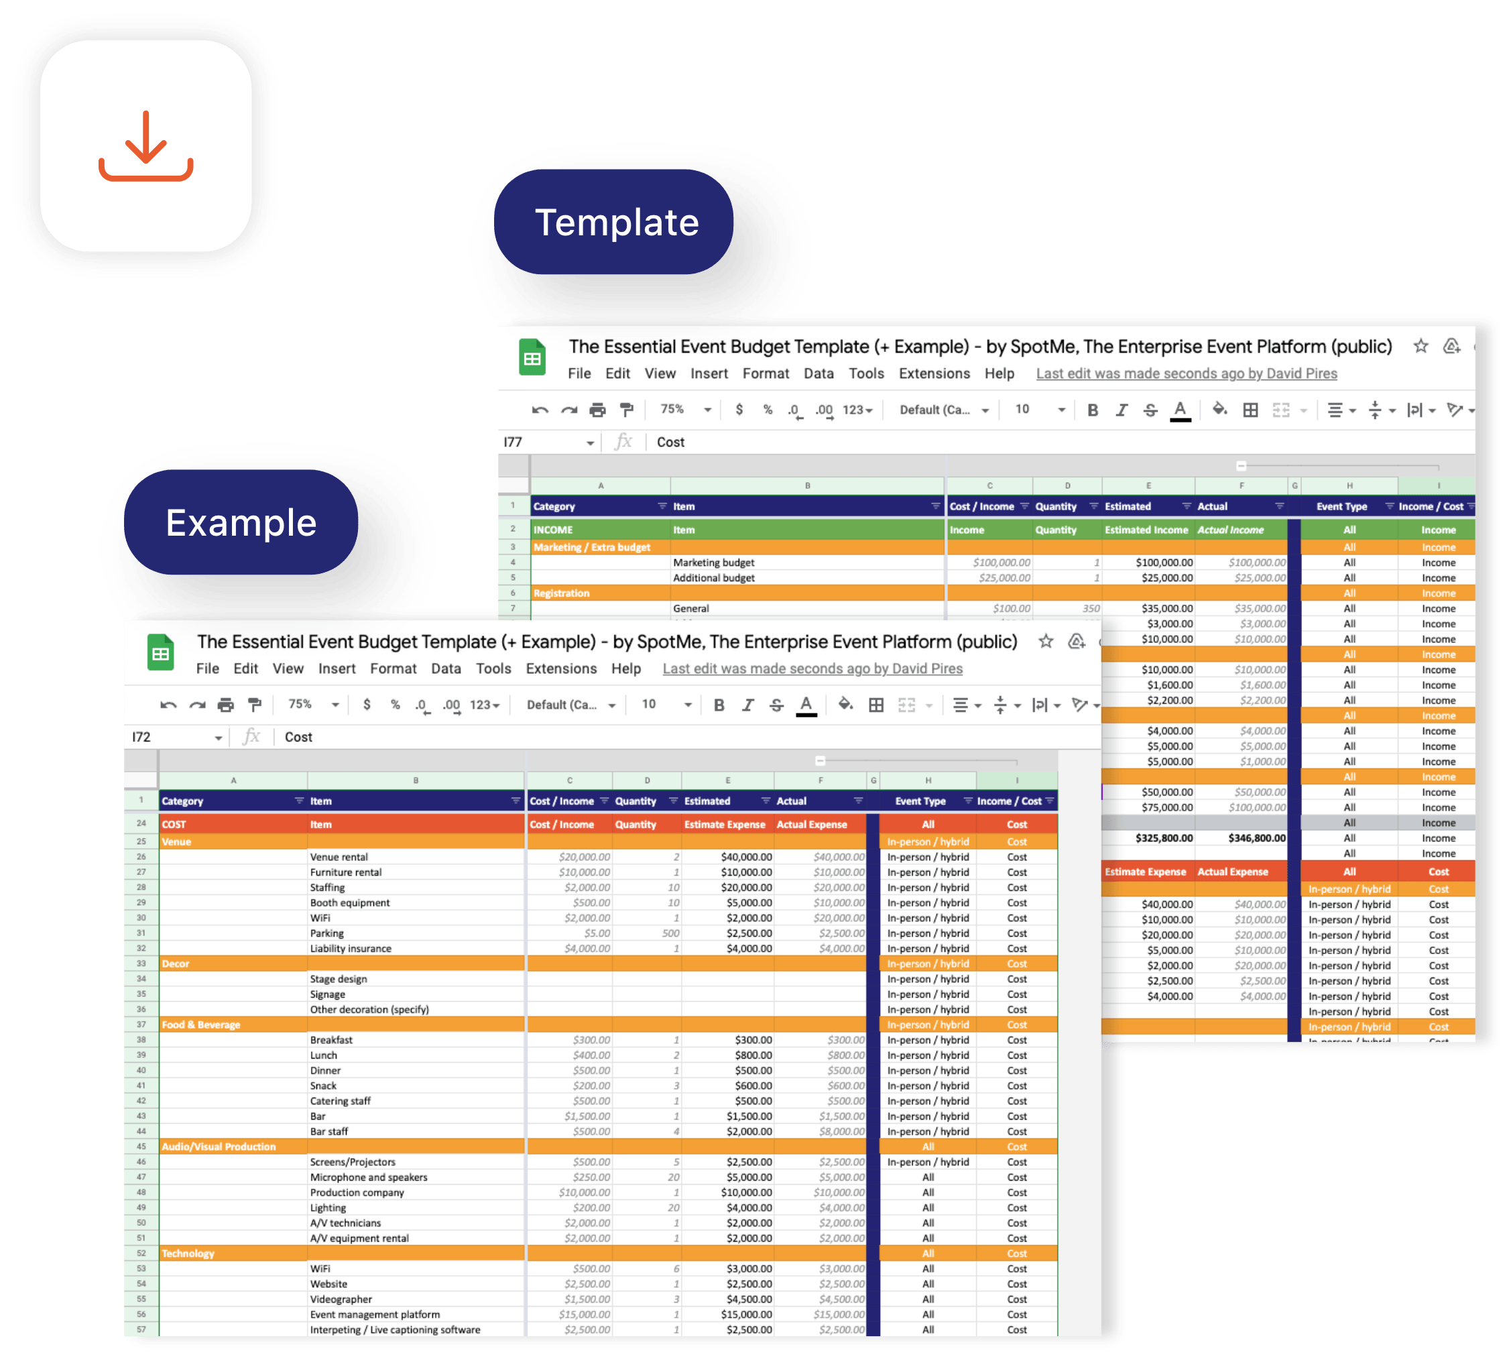The image size is (1509, 1357).
Task: Toggle italic in the Example window toolbar
Action: (x=747, y=705)
